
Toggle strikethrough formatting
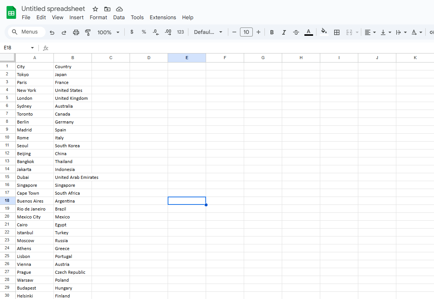[x=296, y=32]
